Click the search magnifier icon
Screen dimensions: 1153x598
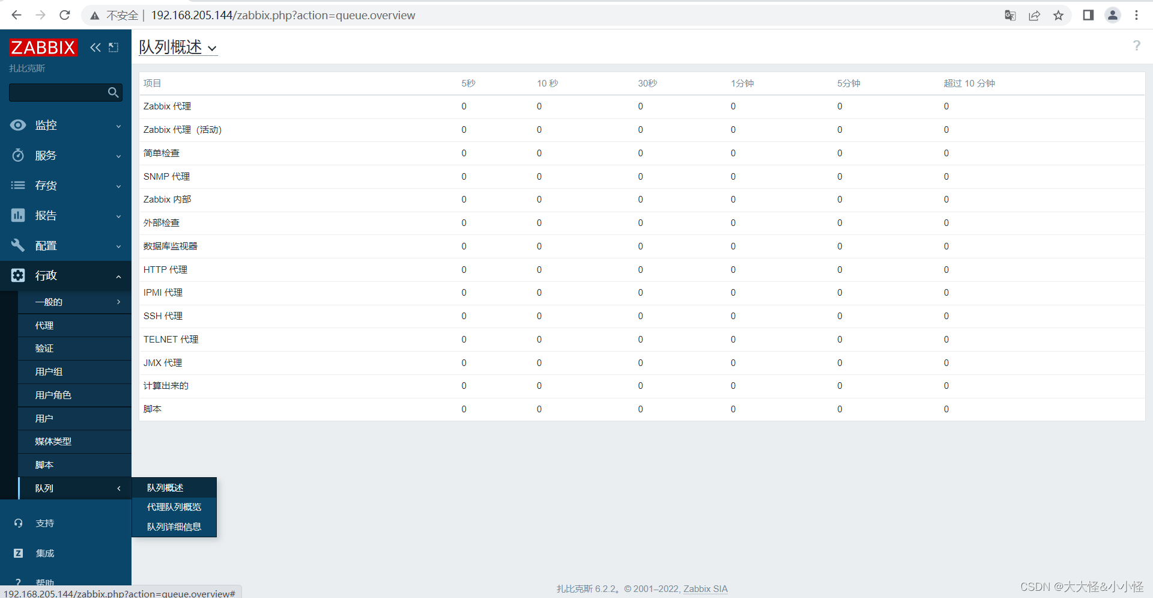pos(113,93)
